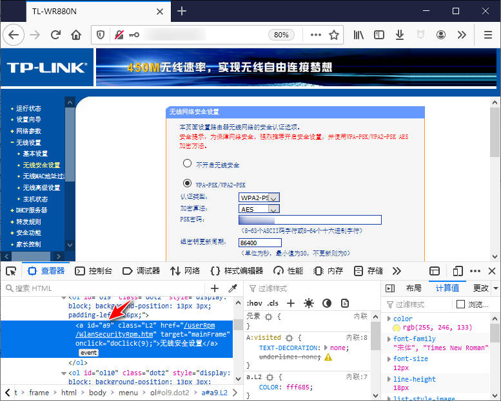Open the 加密算法 AES dropdown
501x401 pixels.
click(259, 209)
